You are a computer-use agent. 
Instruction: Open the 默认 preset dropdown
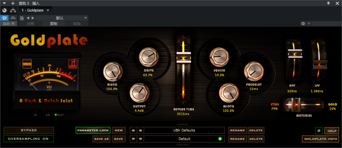[x=62, y=18]
